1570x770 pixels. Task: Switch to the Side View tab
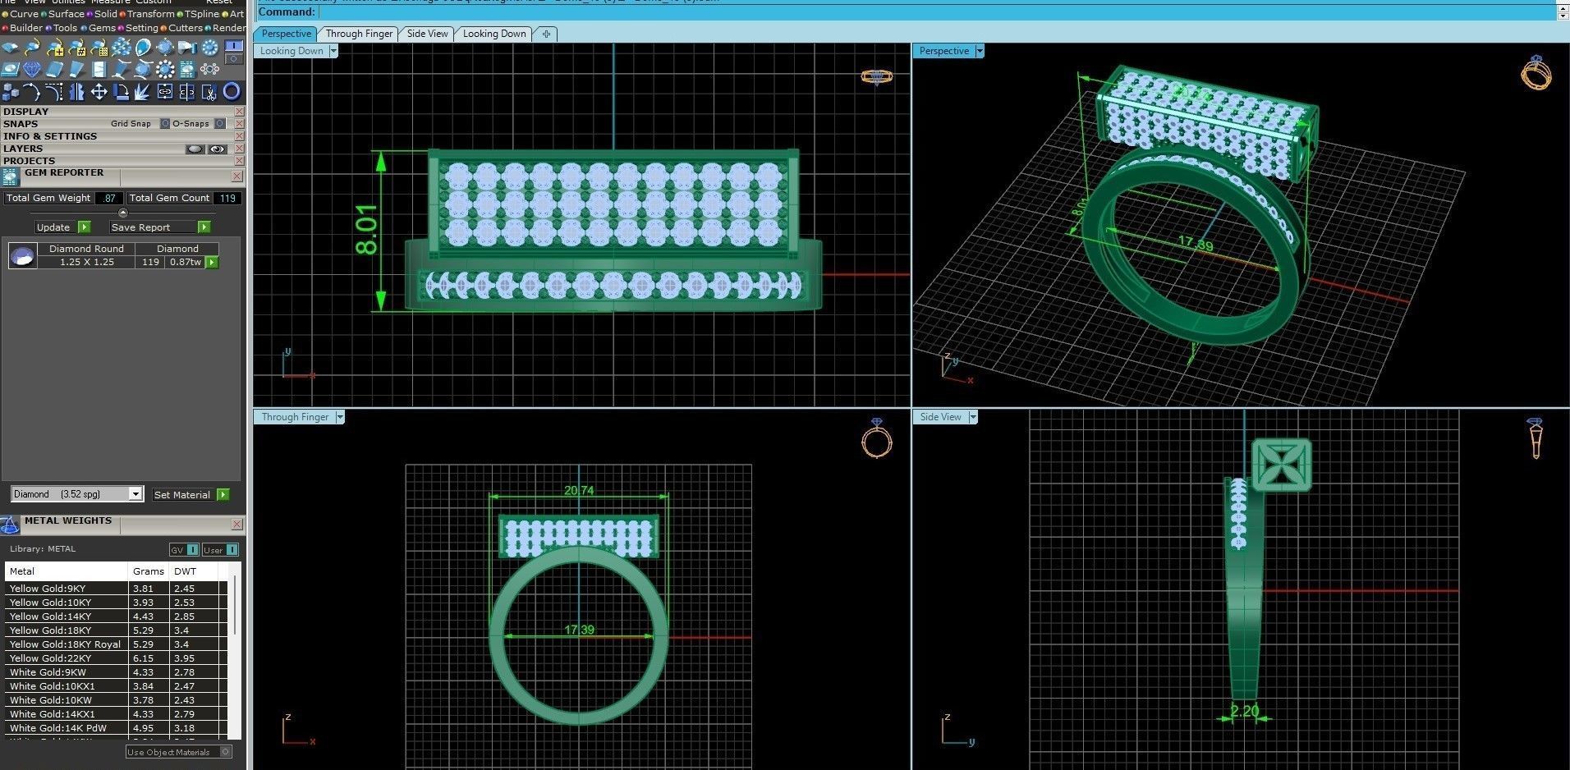428,34
